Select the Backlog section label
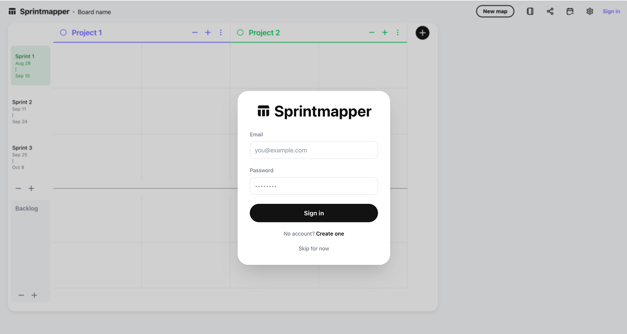Screen dimensions: 627x334 pyautogui.click(x=27, y=208)
